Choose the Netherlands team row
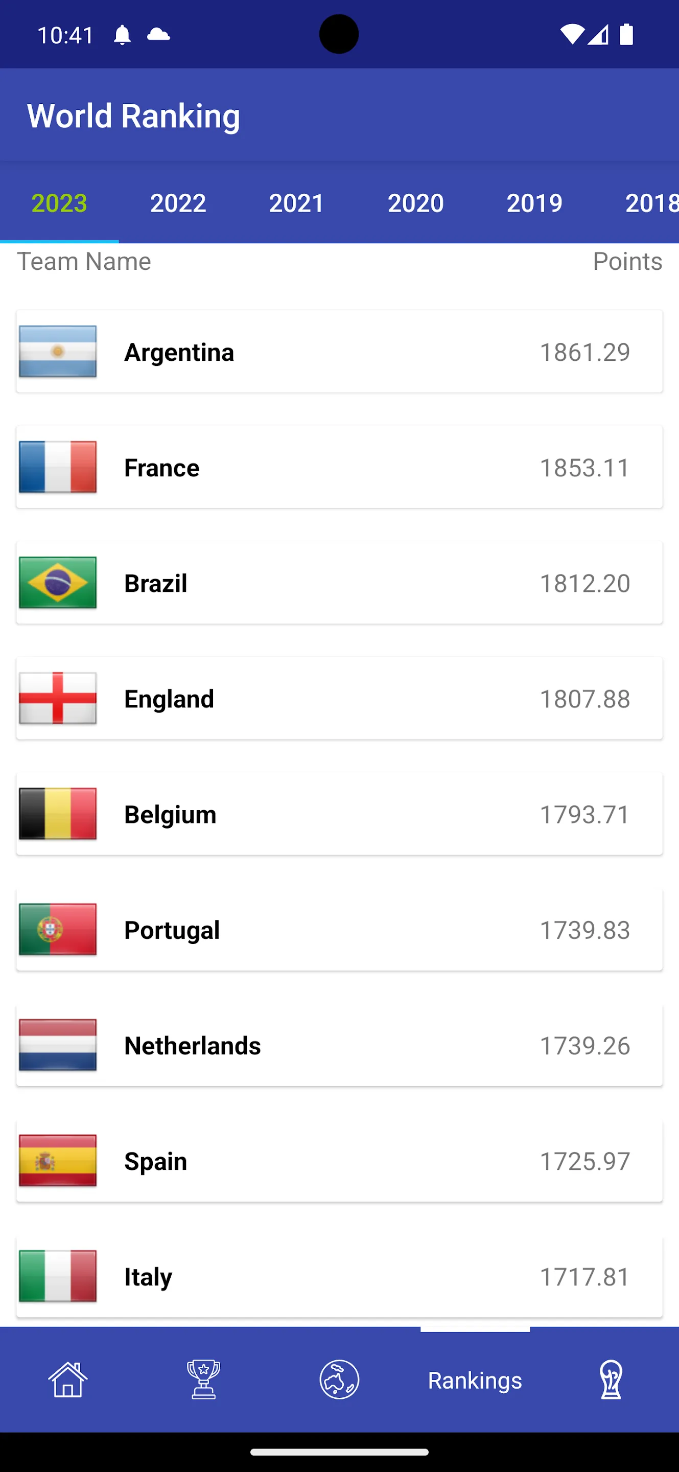Viewport: 679px width, 1472px height. pos(339,1045)
